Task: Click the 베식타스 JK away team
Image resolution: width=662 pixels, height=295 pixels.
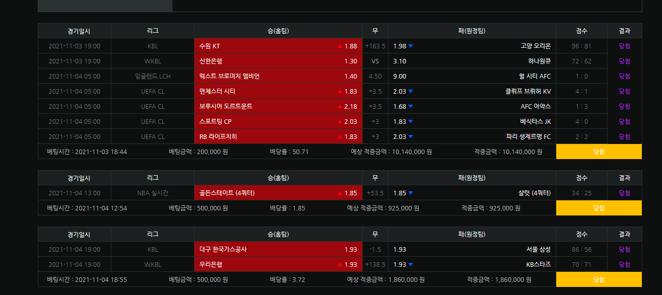Action: (536, 121)
